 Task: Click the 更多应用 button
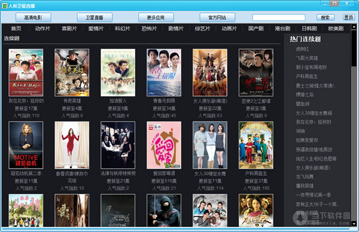156,17
